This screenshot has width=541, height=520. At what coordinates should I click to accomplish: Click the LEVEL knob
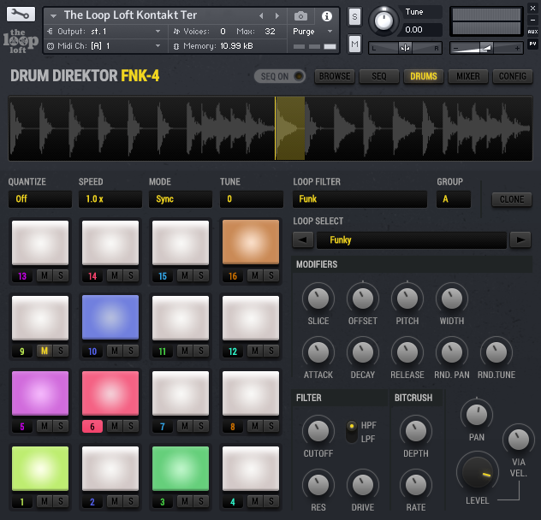pyautogui.click(x=477, y=472)
